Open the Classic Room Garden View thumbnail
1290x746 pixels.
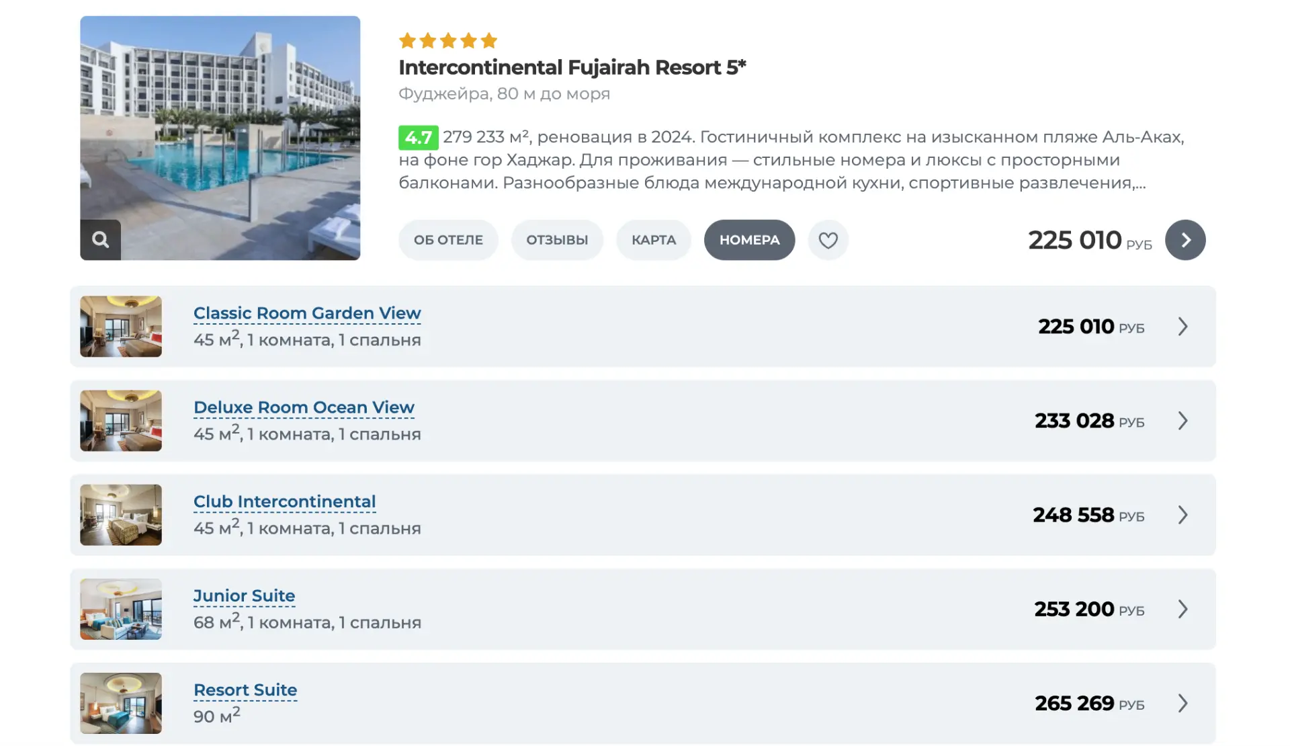pyautogui.click(x=121, y=327)
